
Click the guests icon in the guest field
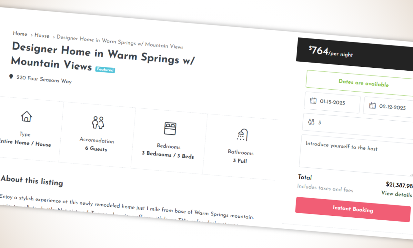pyautogui.click(x=311, y=122)
